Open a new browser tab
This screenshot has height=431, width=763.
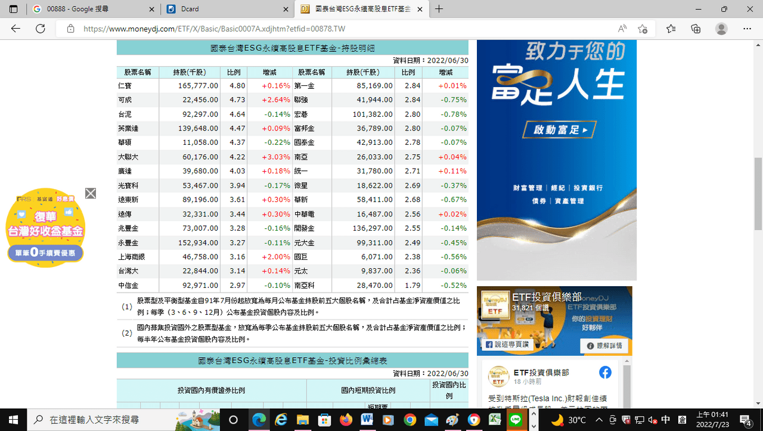point(439,9)
